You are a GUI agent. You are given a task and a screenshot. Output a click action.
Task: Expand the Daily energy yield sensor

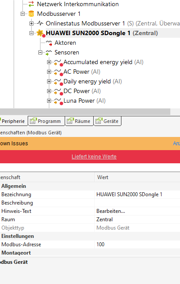tap(49, 81)
